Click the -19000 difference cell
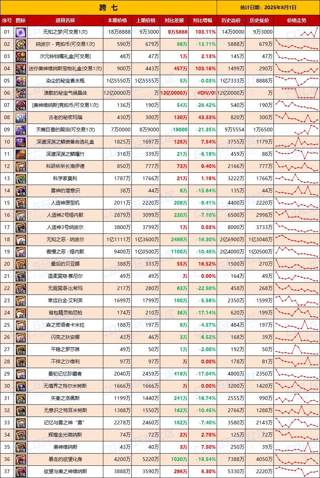Image resolution: width=320 pixels, height=478 pixels. coord(174,130)
